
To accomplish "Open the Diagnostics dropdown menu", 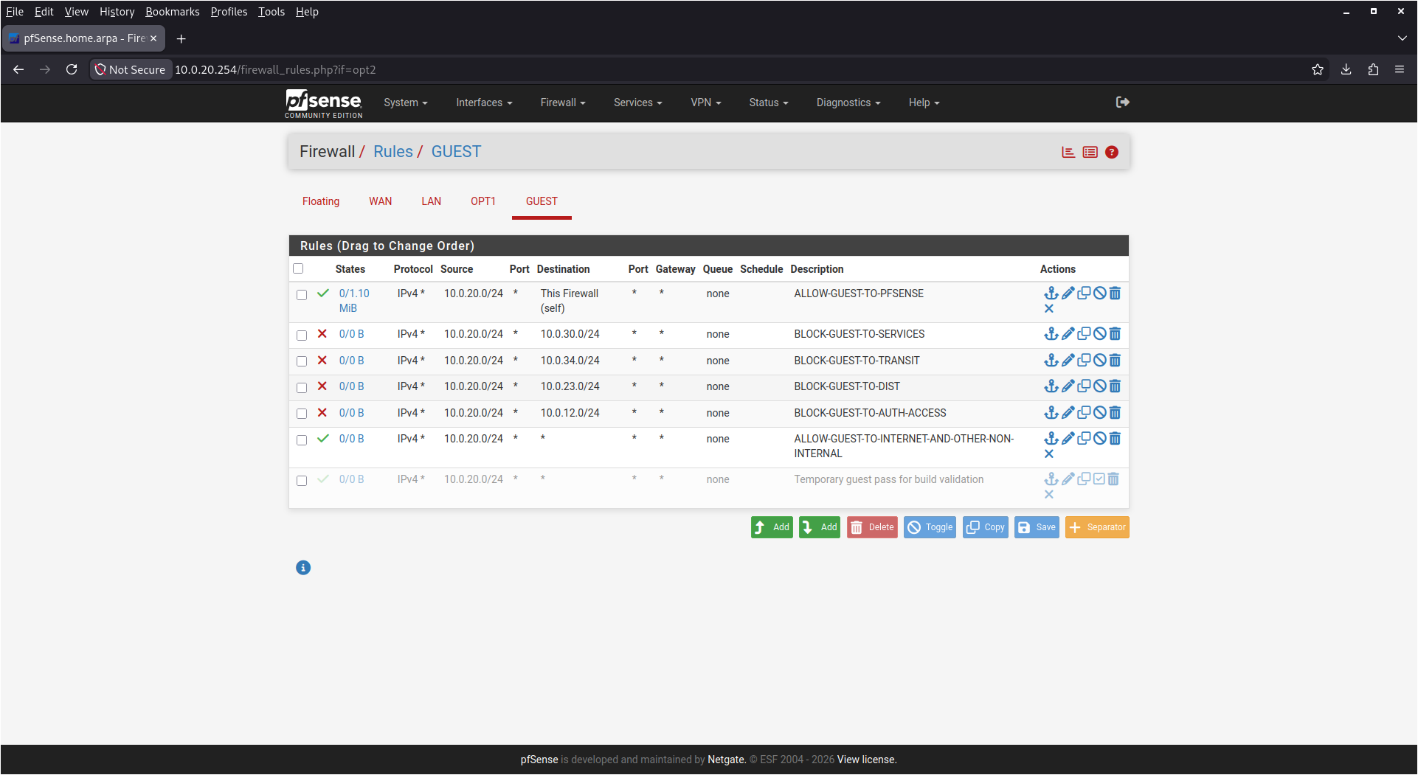I will click(x=848, y=102).
